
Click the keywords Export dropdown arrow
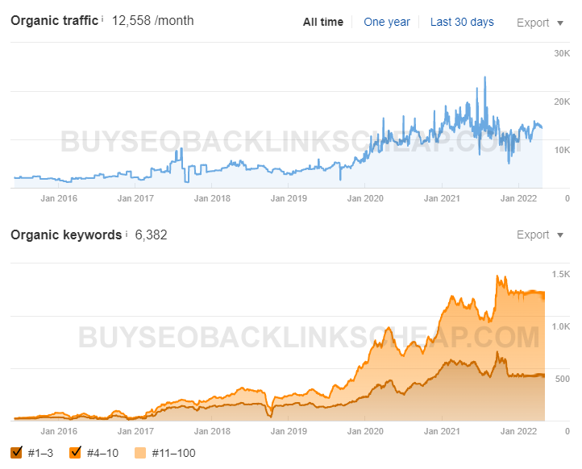560,234
